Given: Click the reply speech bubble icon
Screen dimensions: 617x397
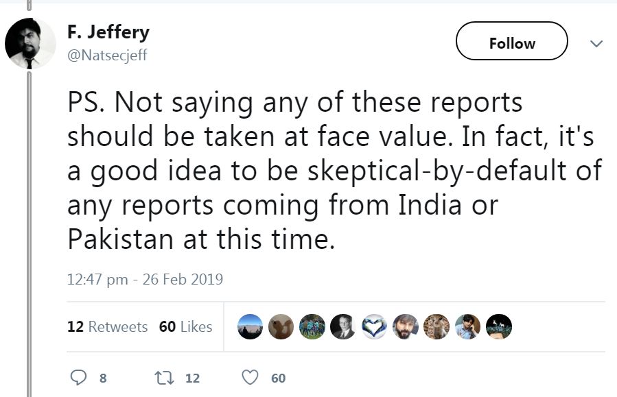Looking at the screenshot, I should click(80, 378).
